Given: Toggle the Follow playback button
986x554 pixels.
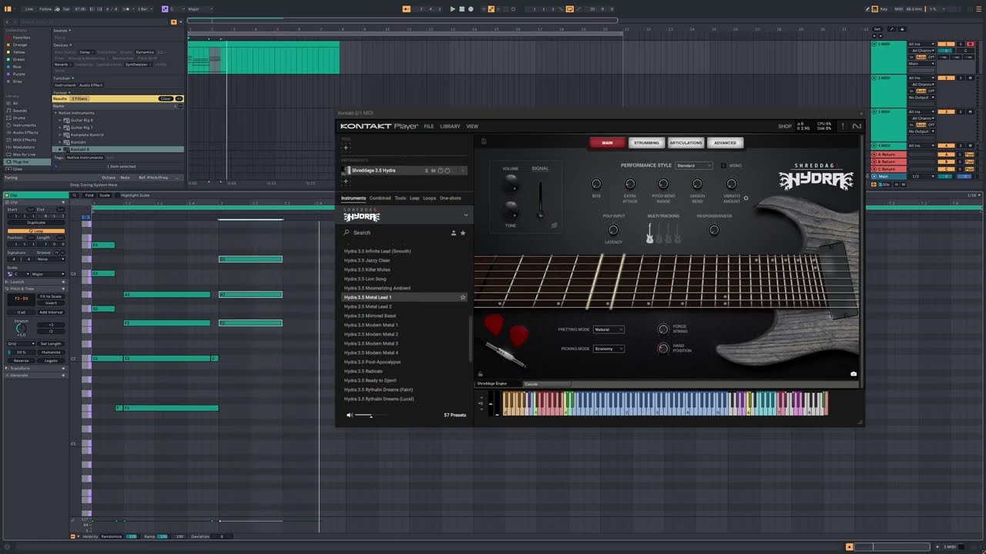Looking at the screenshot, I should (45, 8).
